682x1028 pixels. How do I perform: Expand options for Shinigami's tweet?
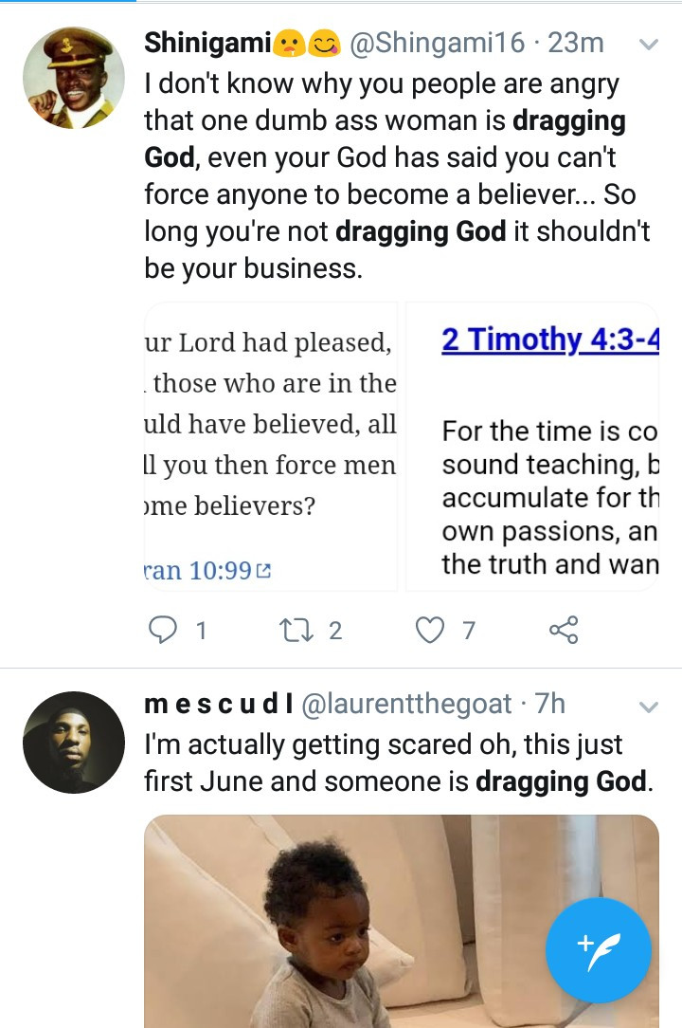pos(649,45)
